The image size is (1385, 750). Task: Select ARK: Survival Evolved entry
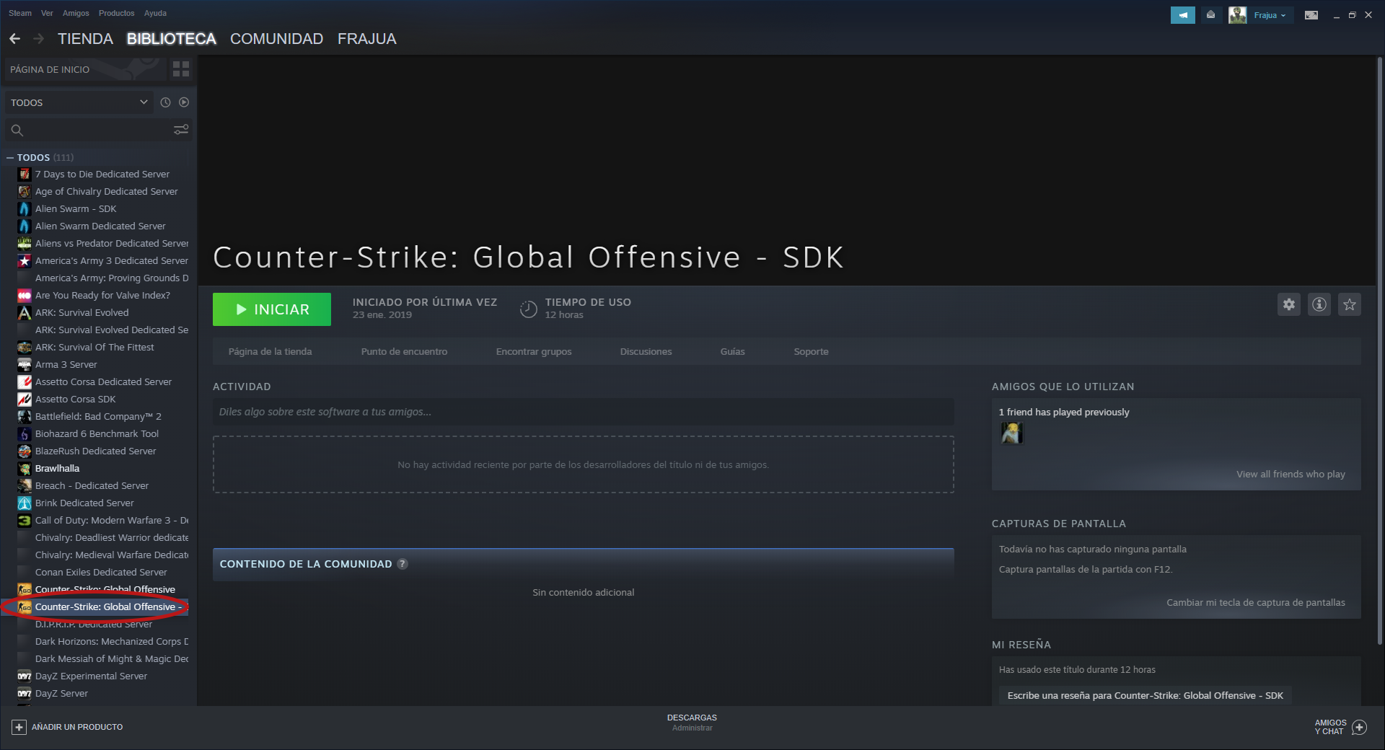102,313
